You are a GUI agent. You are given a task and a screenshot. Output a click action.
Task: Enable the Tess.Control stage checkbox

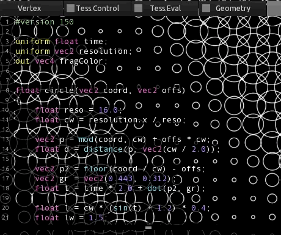(x=70, y=9)
